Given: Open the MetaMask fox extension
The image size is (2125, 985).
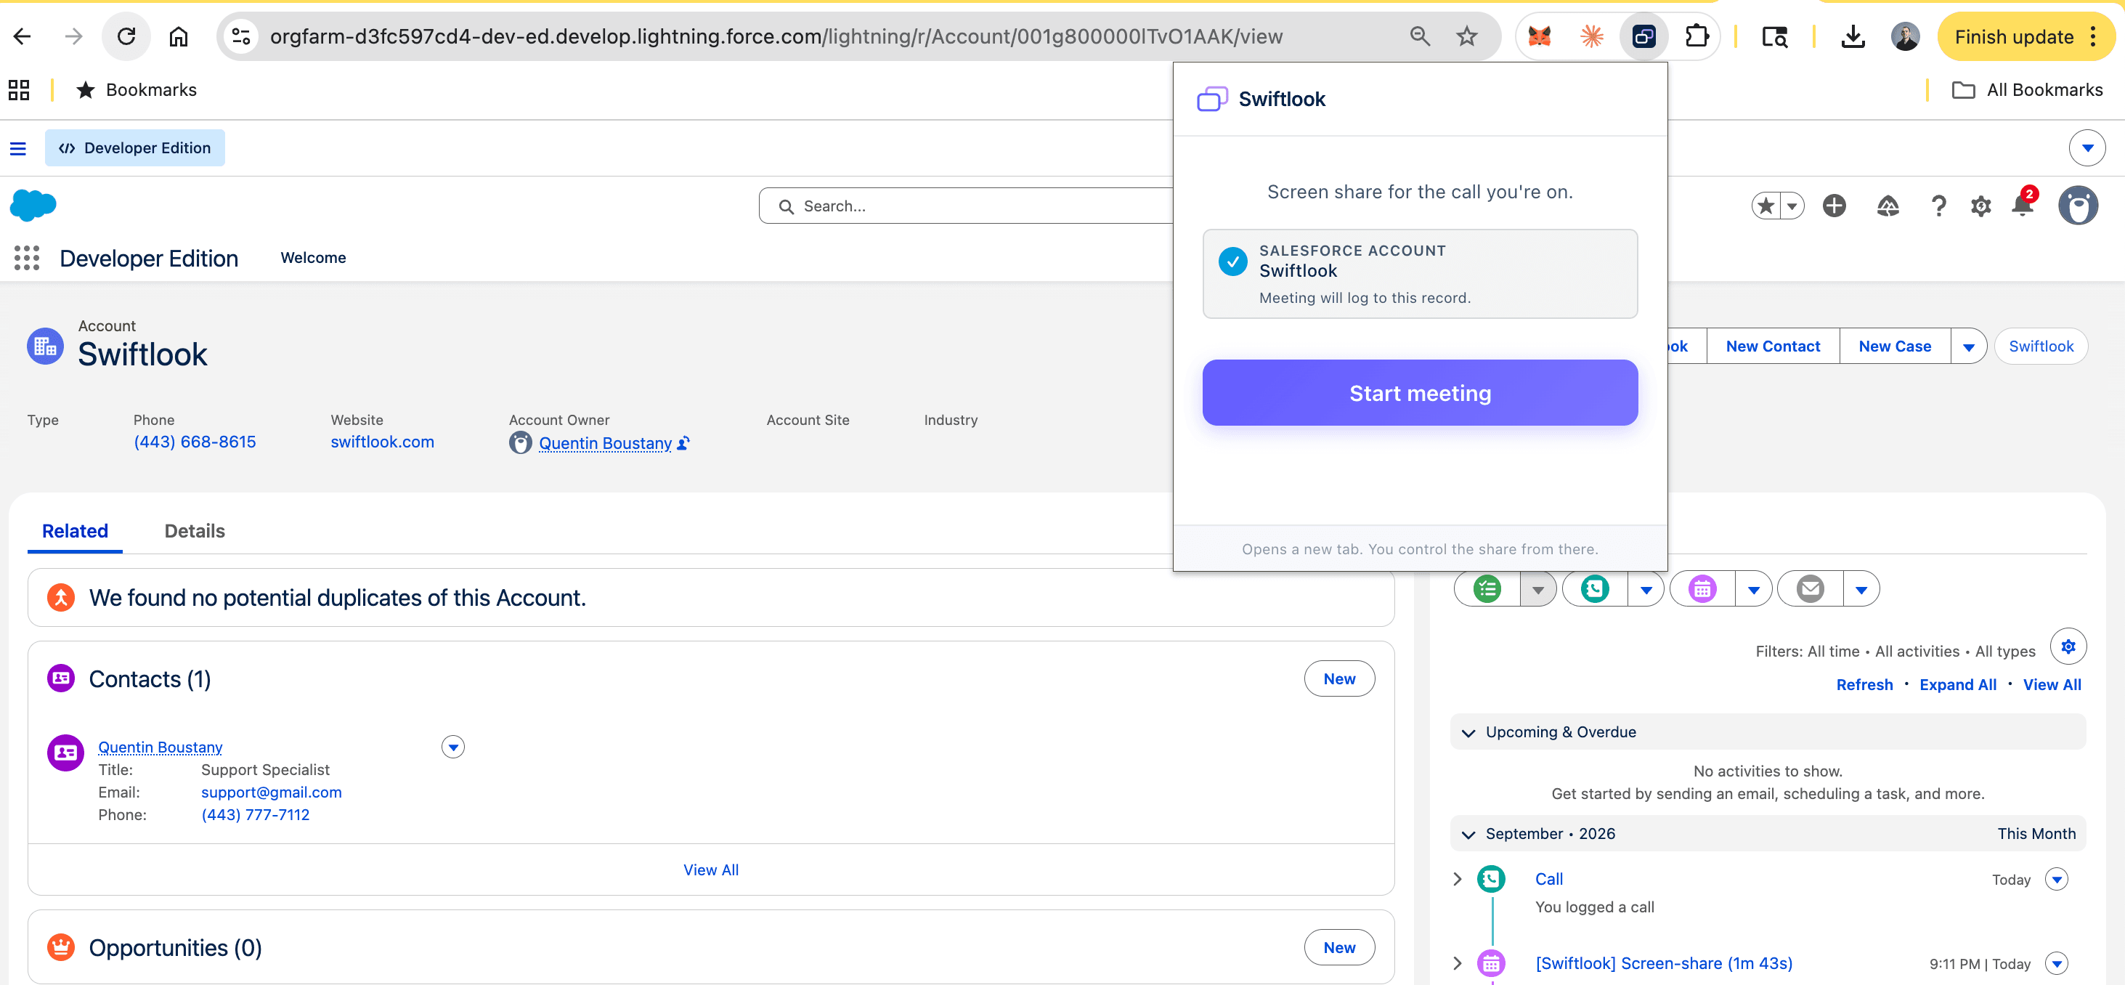Looking at the screenshot, I should pyautogui.click(x=1540, y=36).
